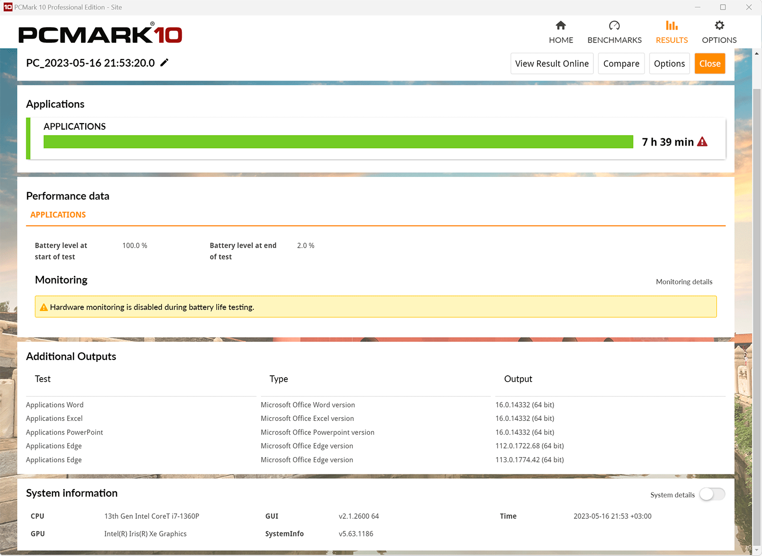Click the Type column header
Image resolution: width=762 pixels, height=556 pixels.
(279, 379)
